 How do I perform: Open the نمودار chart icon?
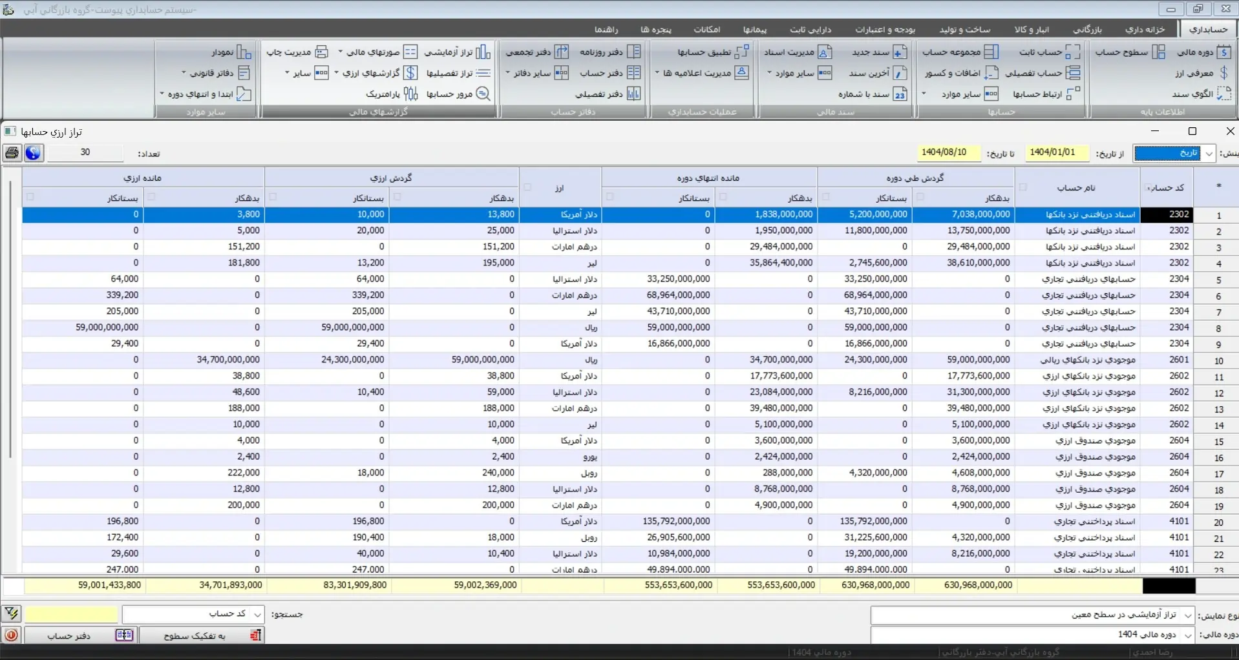[x=244, y=52]
